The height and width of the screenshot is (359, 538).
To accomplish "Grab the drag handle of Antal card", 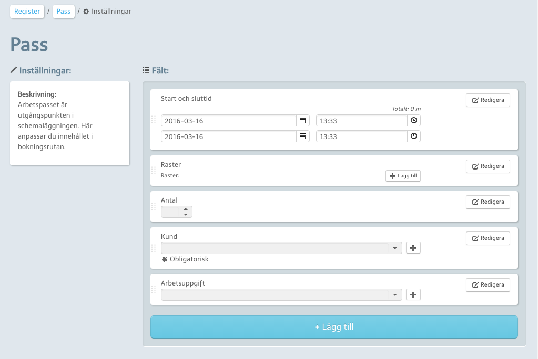I will coord(154,207).
